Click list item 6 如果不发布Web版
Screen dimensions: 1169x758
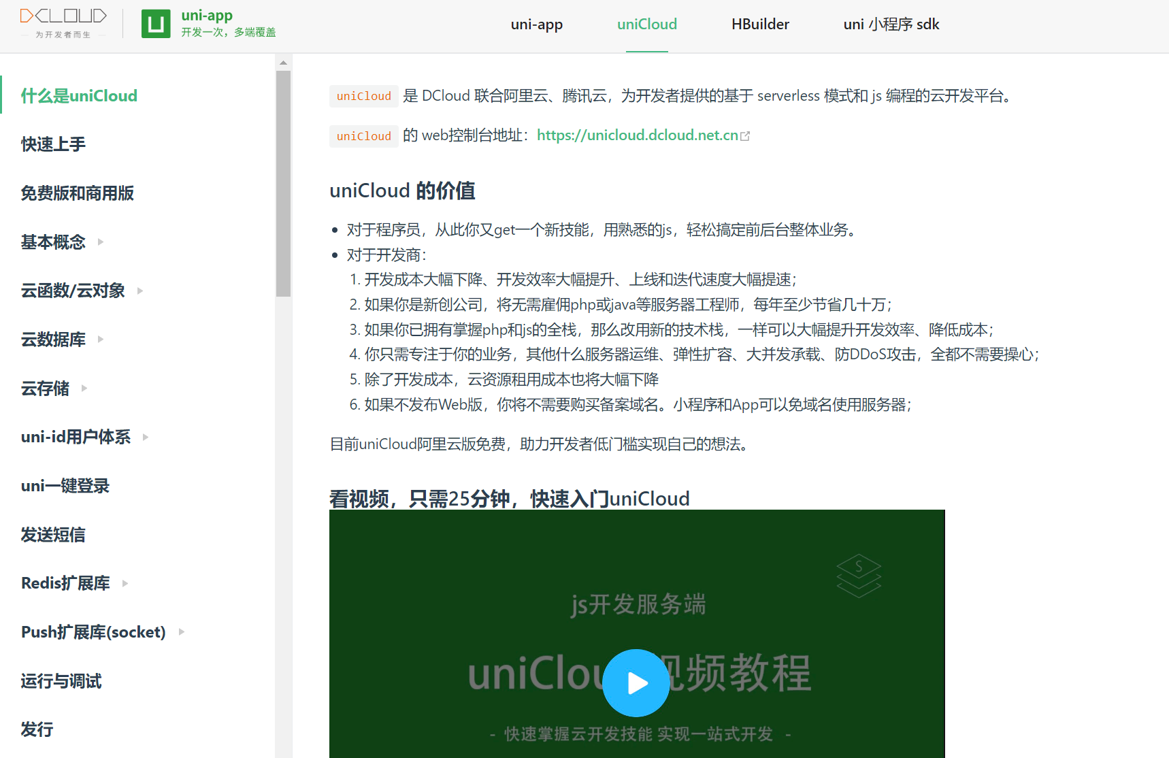coord(638,405)
